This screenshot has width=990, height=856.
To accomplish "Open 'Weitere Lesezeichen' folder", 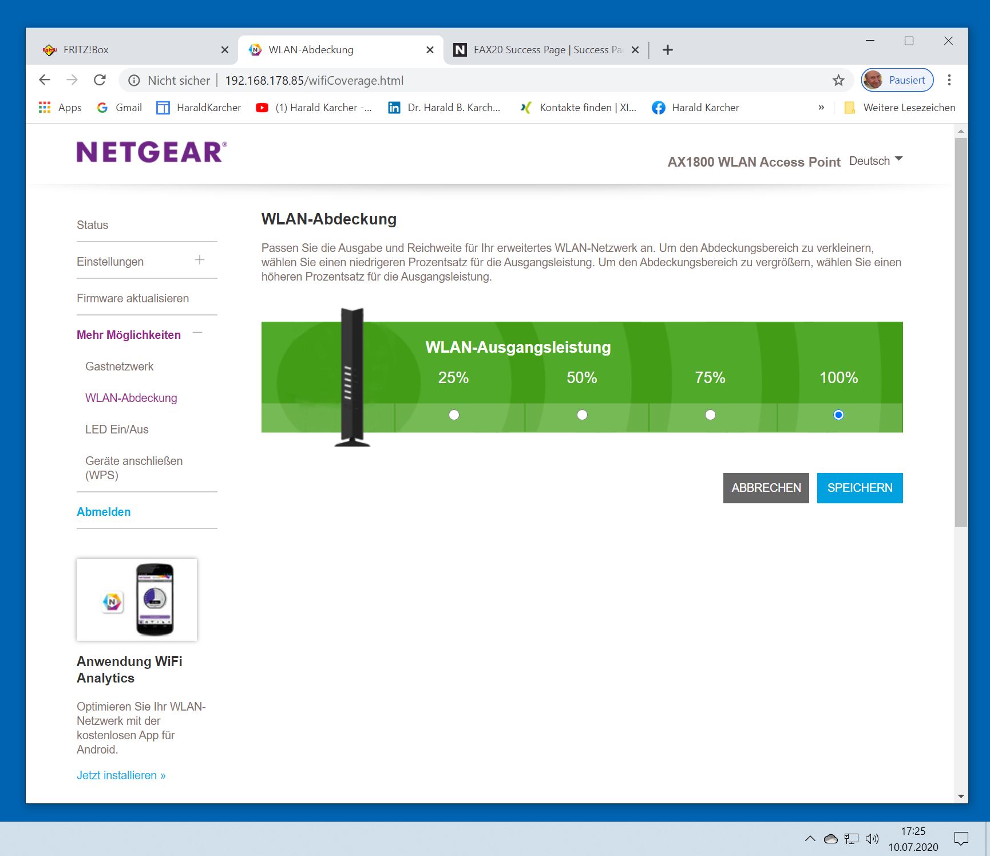I will coord(900,108).
